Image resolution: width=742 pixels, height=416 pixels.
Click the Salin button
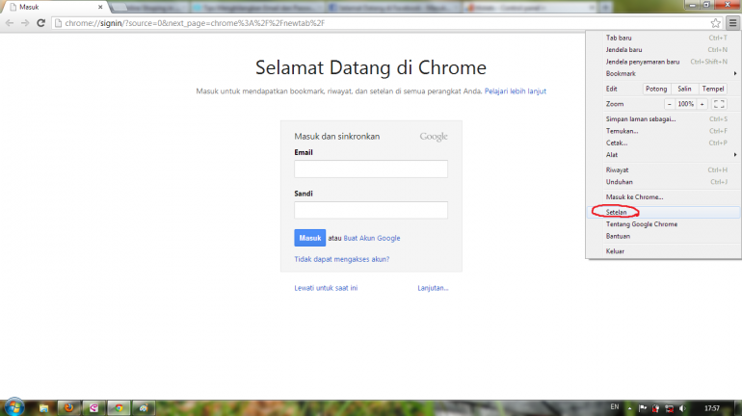684,89
